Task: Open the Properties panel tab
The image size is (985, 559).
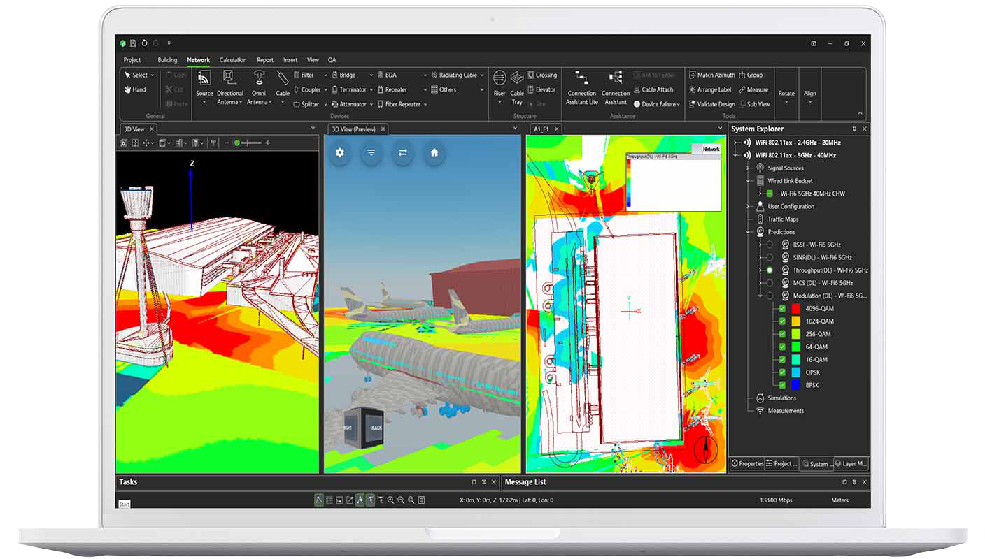Action: pyautogui.click(x=747, y=463)
